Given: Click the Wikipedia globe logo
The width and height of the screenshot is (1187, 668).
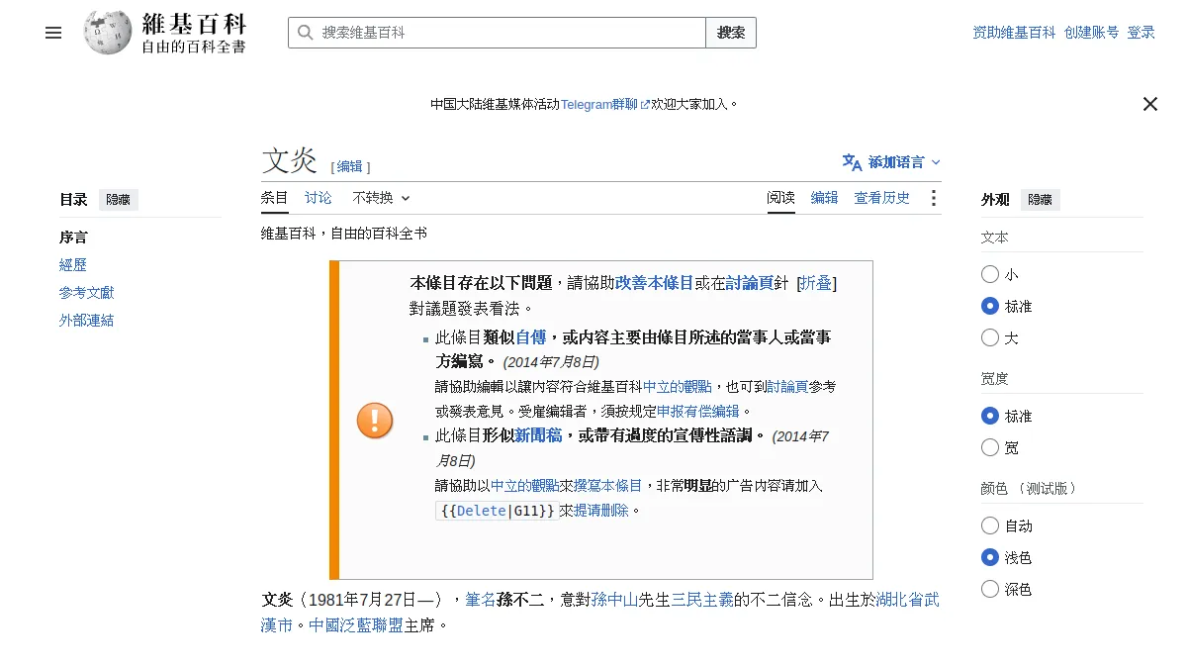Looking at the screenshot, I should tap(108, 33).
